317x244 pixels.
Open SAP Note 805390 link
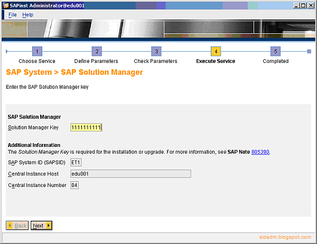(260, 152)
